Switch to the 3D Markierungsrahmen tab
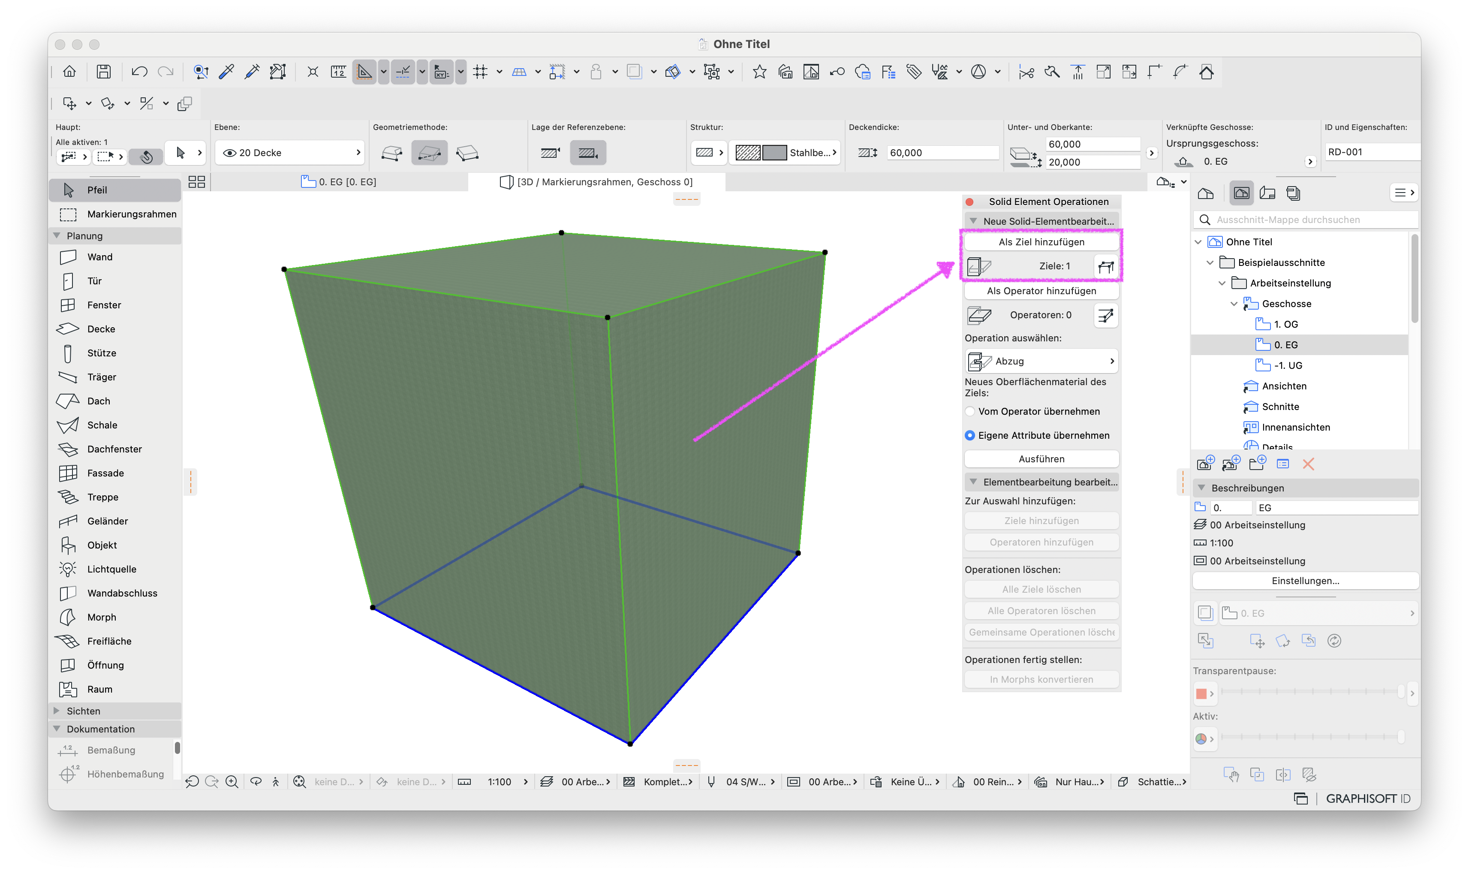This screenshot has width=1469, height=874. [596, 182]
